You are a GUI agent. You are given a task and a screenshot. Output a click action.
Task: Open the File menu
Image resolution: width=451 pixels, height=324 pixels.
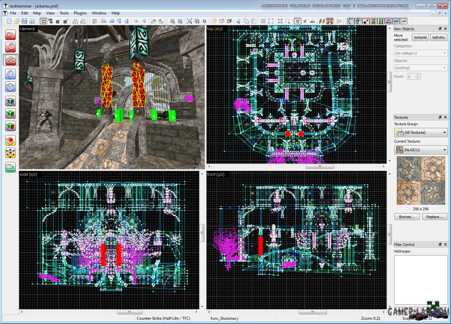(13, 13)
